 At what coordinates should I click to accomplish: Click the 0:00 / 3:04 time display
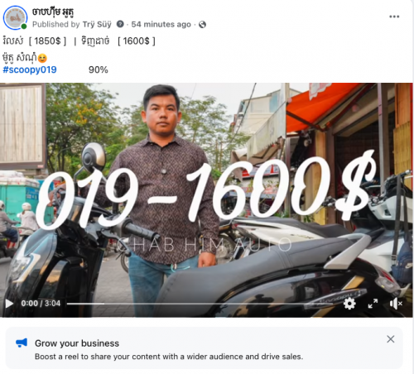41,304
